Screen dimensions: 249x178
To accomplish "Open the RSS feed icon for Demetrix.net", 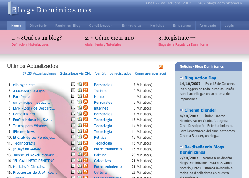I will pos(86,113).
